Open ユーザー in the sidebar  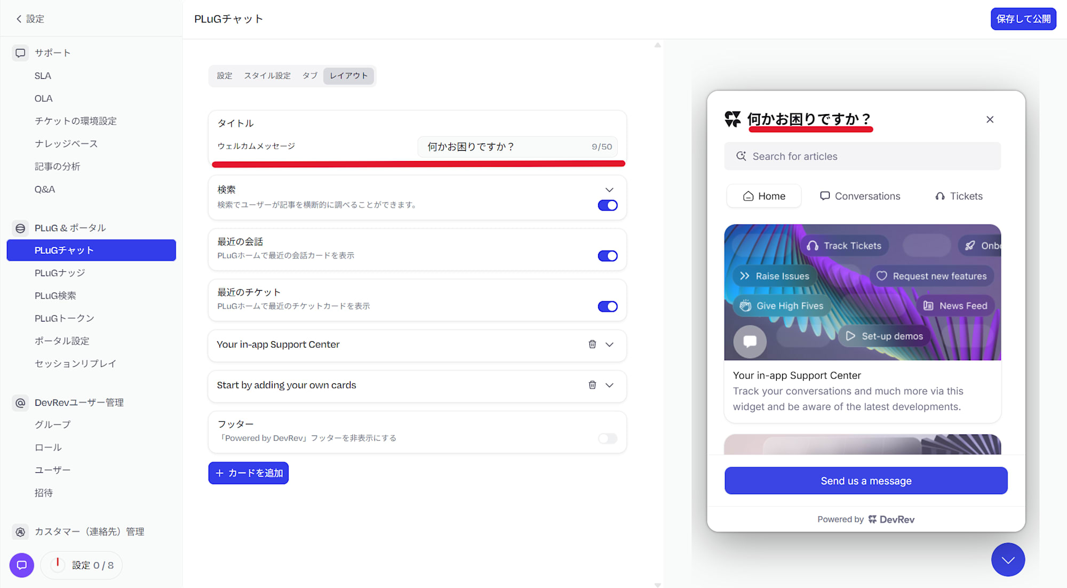53,470
